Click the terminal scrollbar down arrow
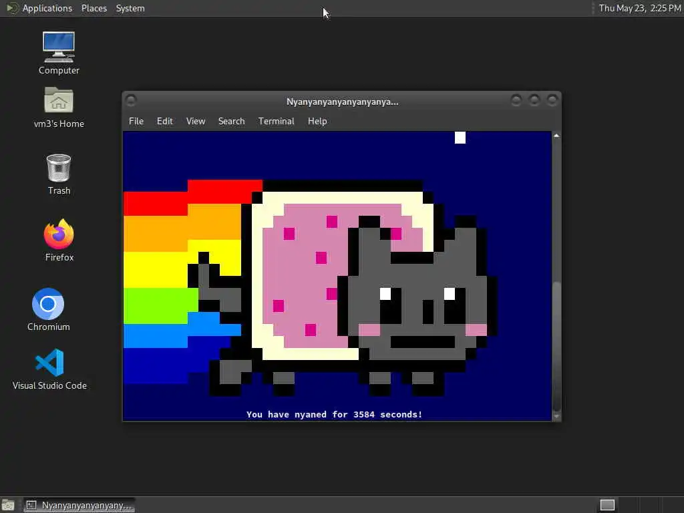The height and width of the screenshot is (513, 684). click(x=556, y=416)
